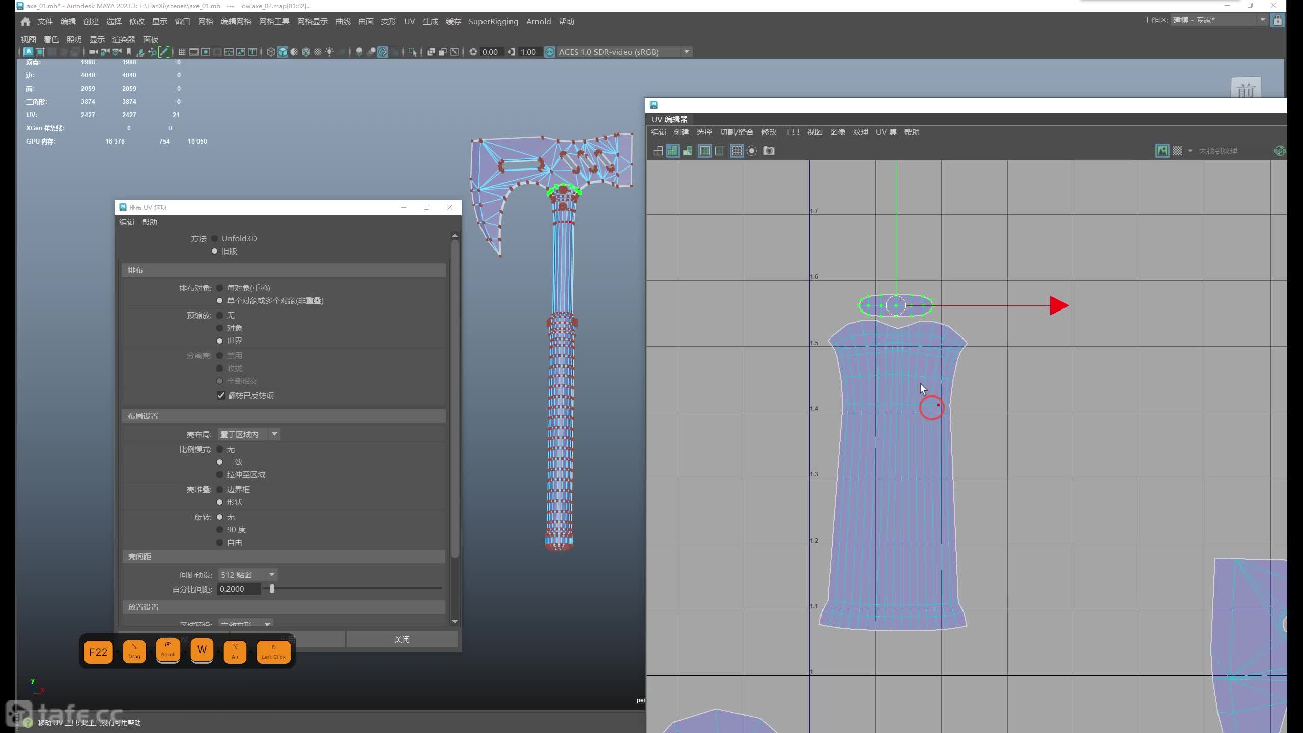Click UV editor wireframe shells icon
The width and height of the screenshot is (1303, 733).
pyautogui.click(x=658, y=151)
